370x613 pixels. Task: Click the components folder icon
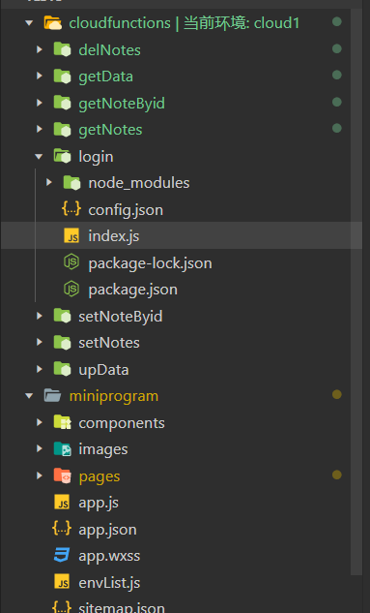click(63, 422)
